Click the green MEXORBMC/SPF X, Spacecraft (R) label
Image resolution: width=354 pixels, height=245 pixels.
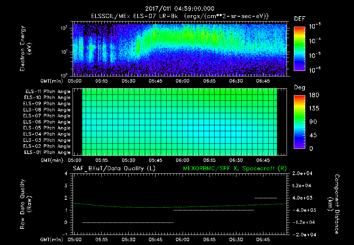[235, 169]
